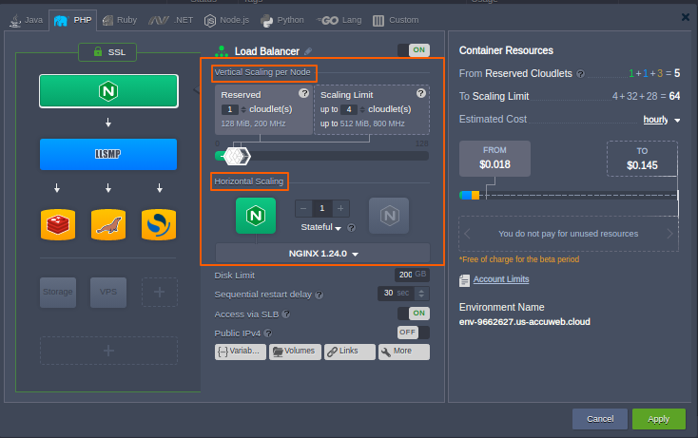Open the Account Limits link
Viewport: 698px width, 438px height.
click(501, 279)
